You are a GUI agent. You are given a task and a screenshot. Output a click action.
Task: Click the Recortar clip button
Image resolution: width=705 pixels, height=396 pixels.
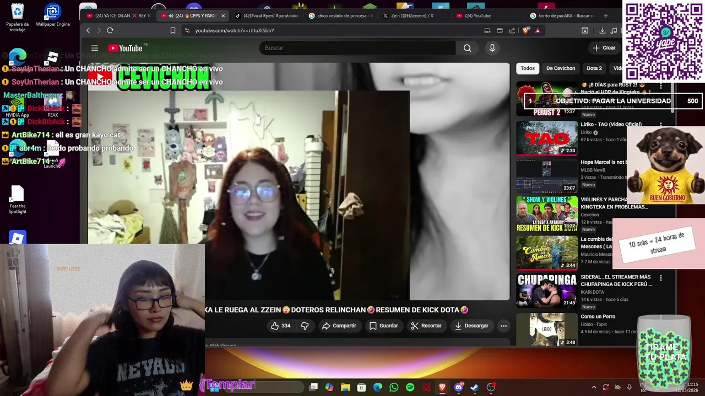tap(426, 326)
